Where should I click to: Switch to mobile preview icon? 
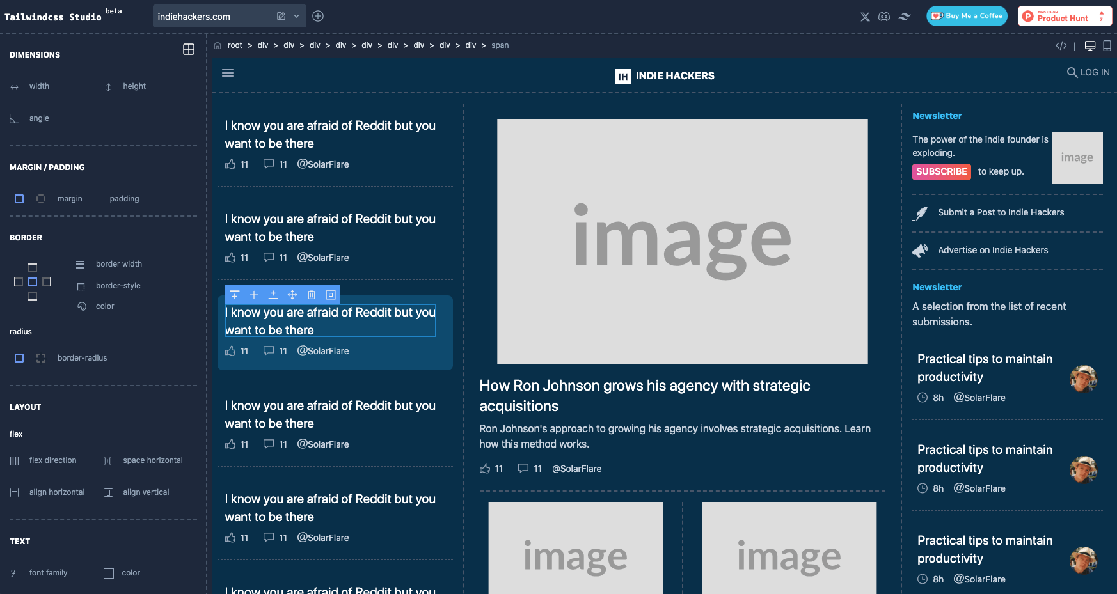[1107, 45]
